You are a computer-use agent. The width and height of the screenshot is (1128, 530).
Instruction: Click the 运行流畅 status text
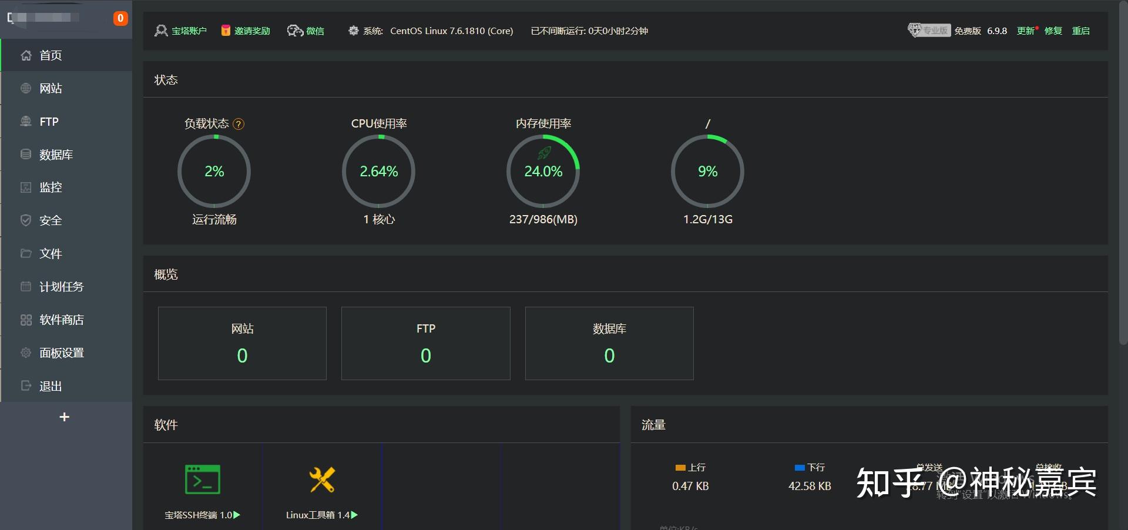point(214,219)
